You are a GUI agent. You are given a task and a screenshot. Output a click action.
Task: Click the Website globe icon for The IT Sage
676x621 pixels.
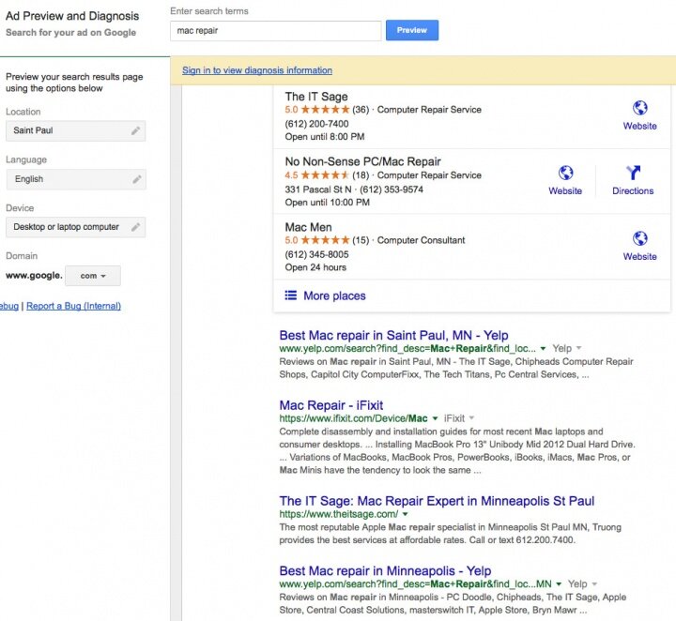pos(639,108)
